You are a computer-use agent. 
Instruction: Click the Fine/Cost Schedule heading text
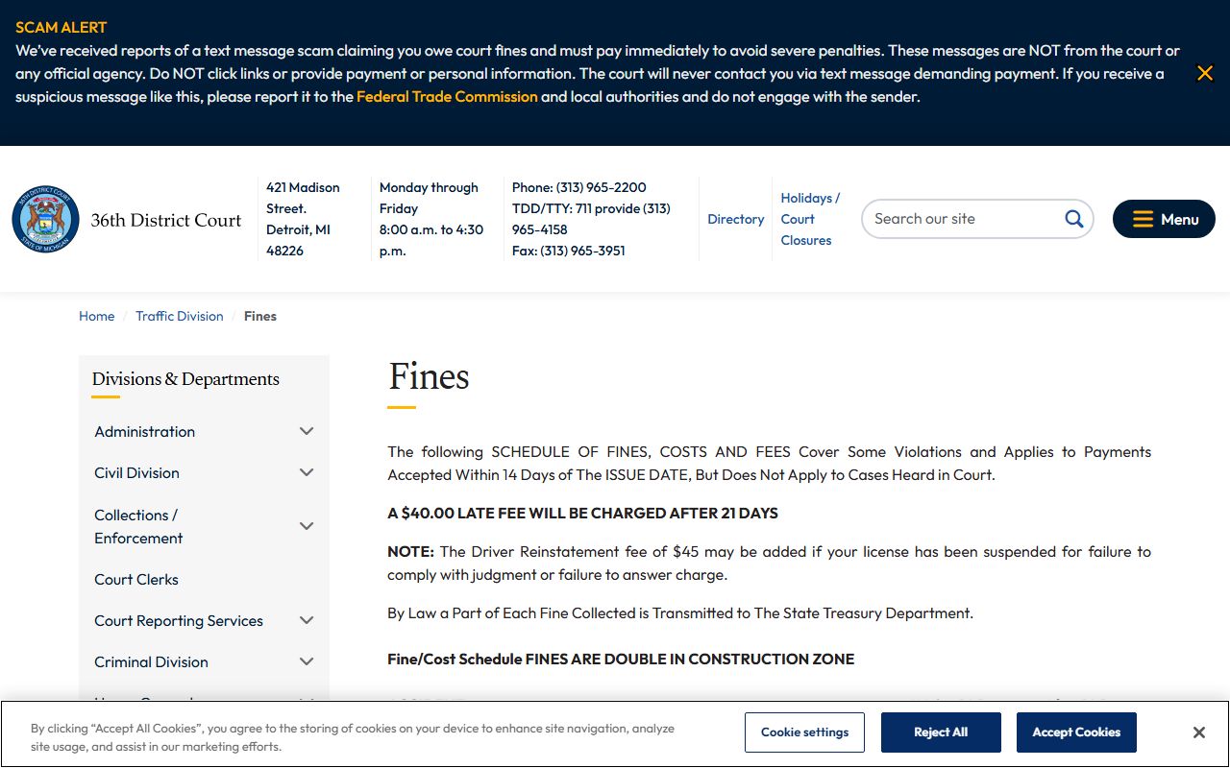click(621, 659)
